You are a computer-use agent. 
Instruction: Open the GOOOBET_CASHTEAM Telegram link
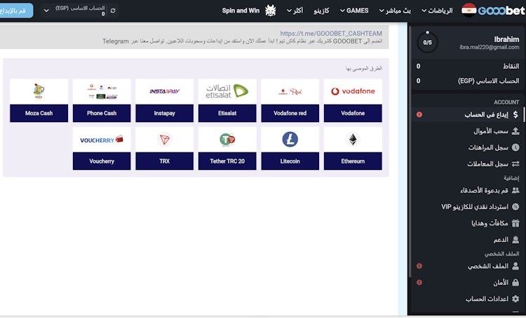331,34
